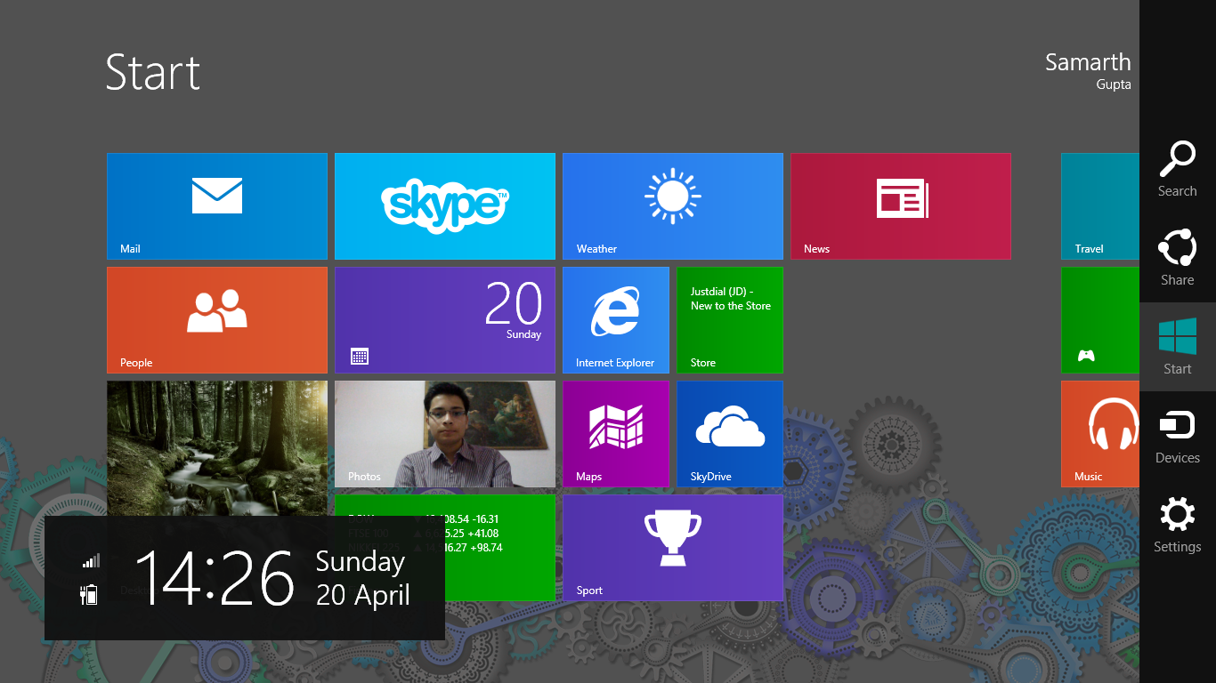
Task: Click the "20 April" date text
Action: tap(363, 595)
